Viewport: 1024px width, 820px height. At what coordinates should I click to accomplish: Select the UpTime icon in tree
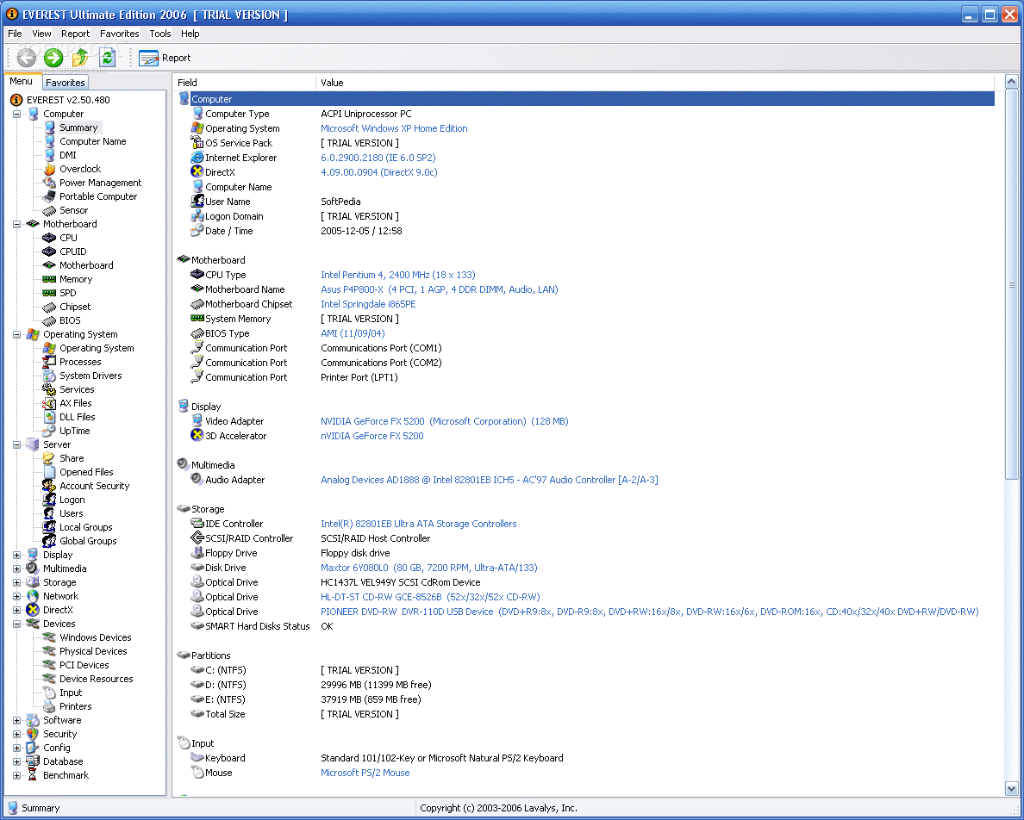pos(49,431)
